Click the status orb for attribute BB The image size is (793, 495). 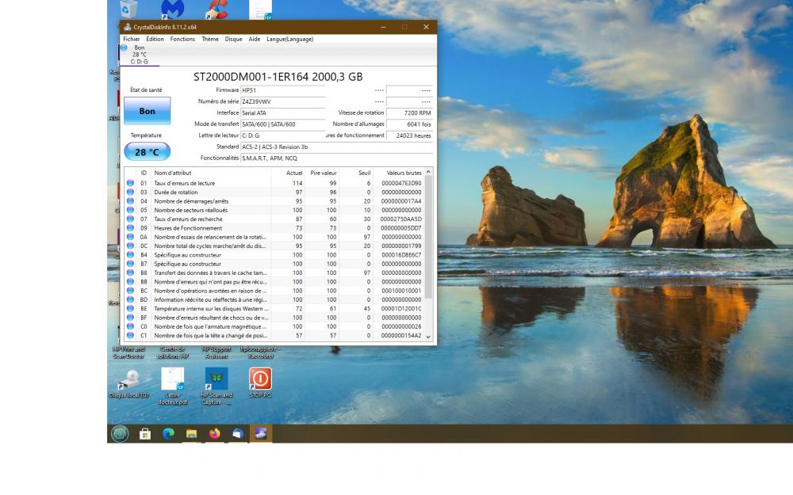pyautogui.click(x=130, y=282)
